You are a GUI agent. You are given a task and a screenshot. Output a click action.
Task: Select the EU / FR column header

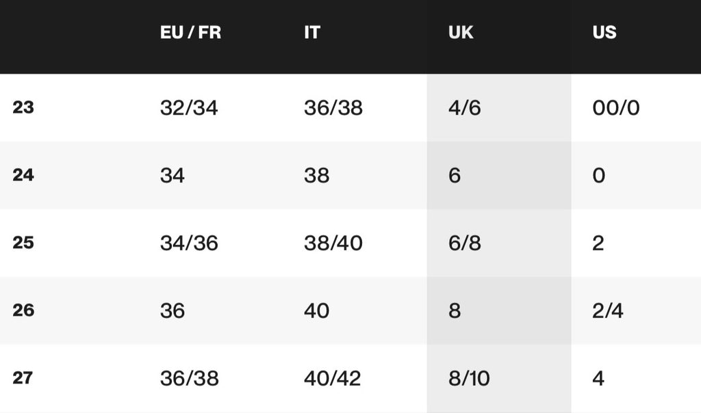click(x=190, y=32)
